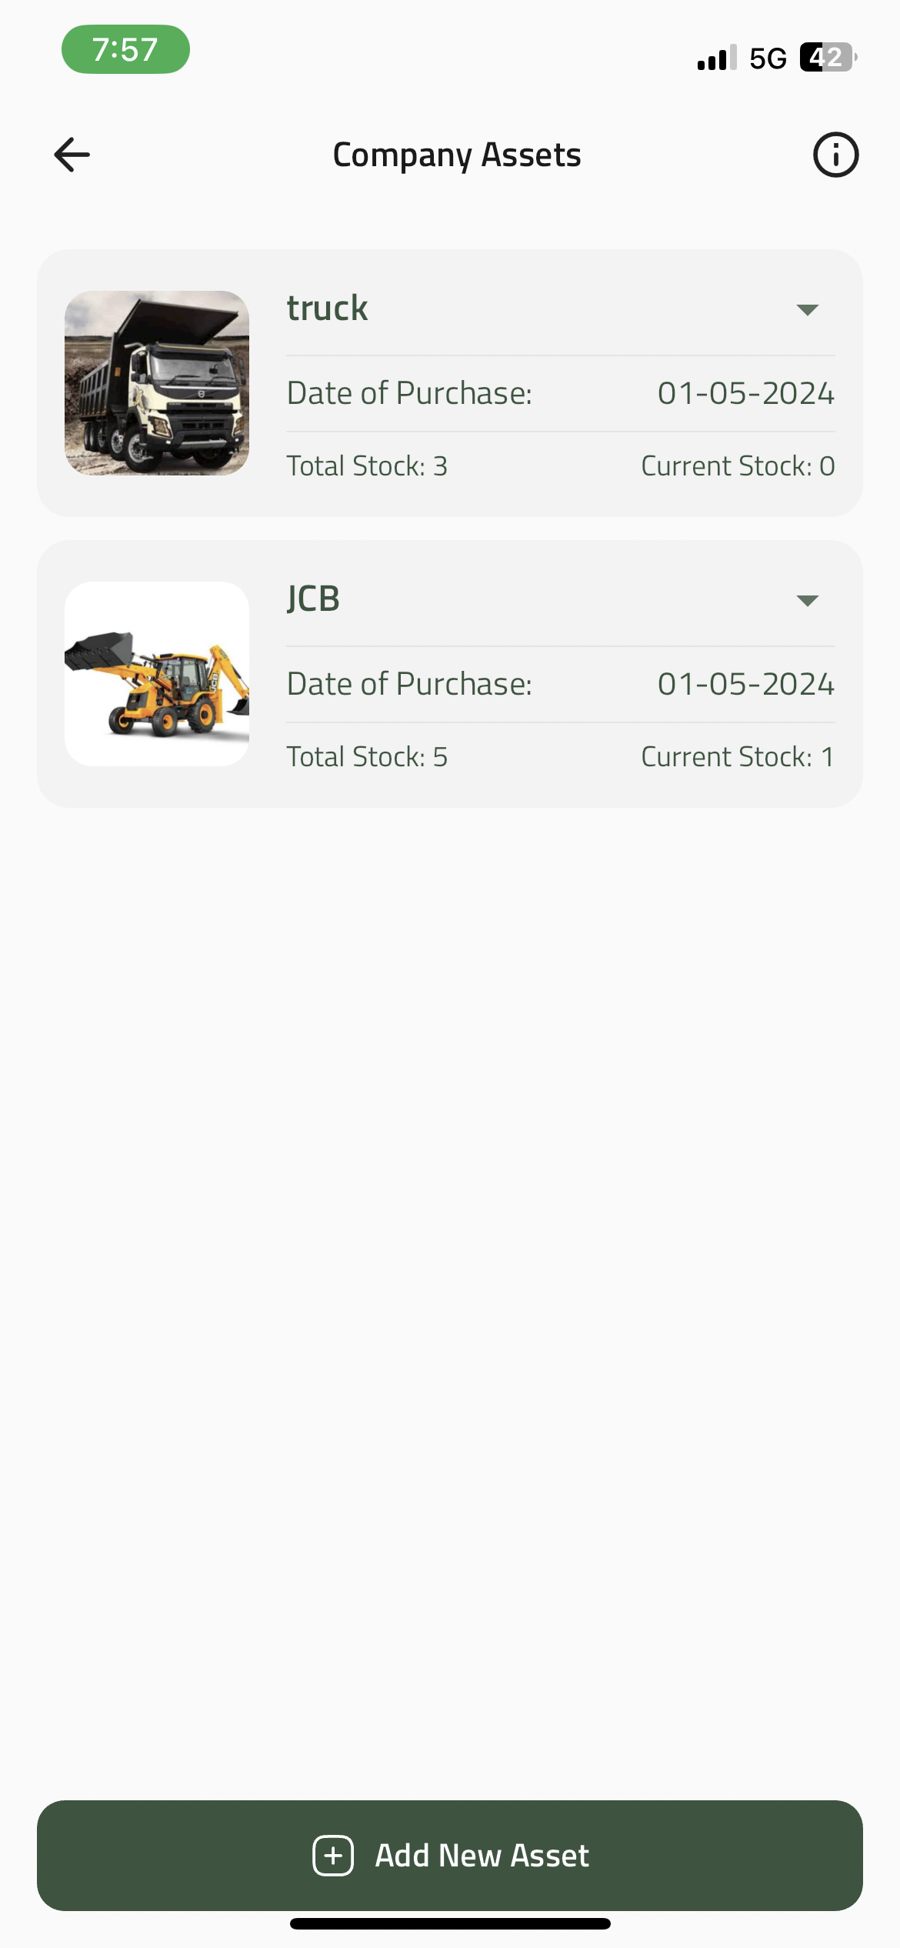Tap JCB's Current Stock: 1 label
900x1948 pixels.
click(738, 757)
